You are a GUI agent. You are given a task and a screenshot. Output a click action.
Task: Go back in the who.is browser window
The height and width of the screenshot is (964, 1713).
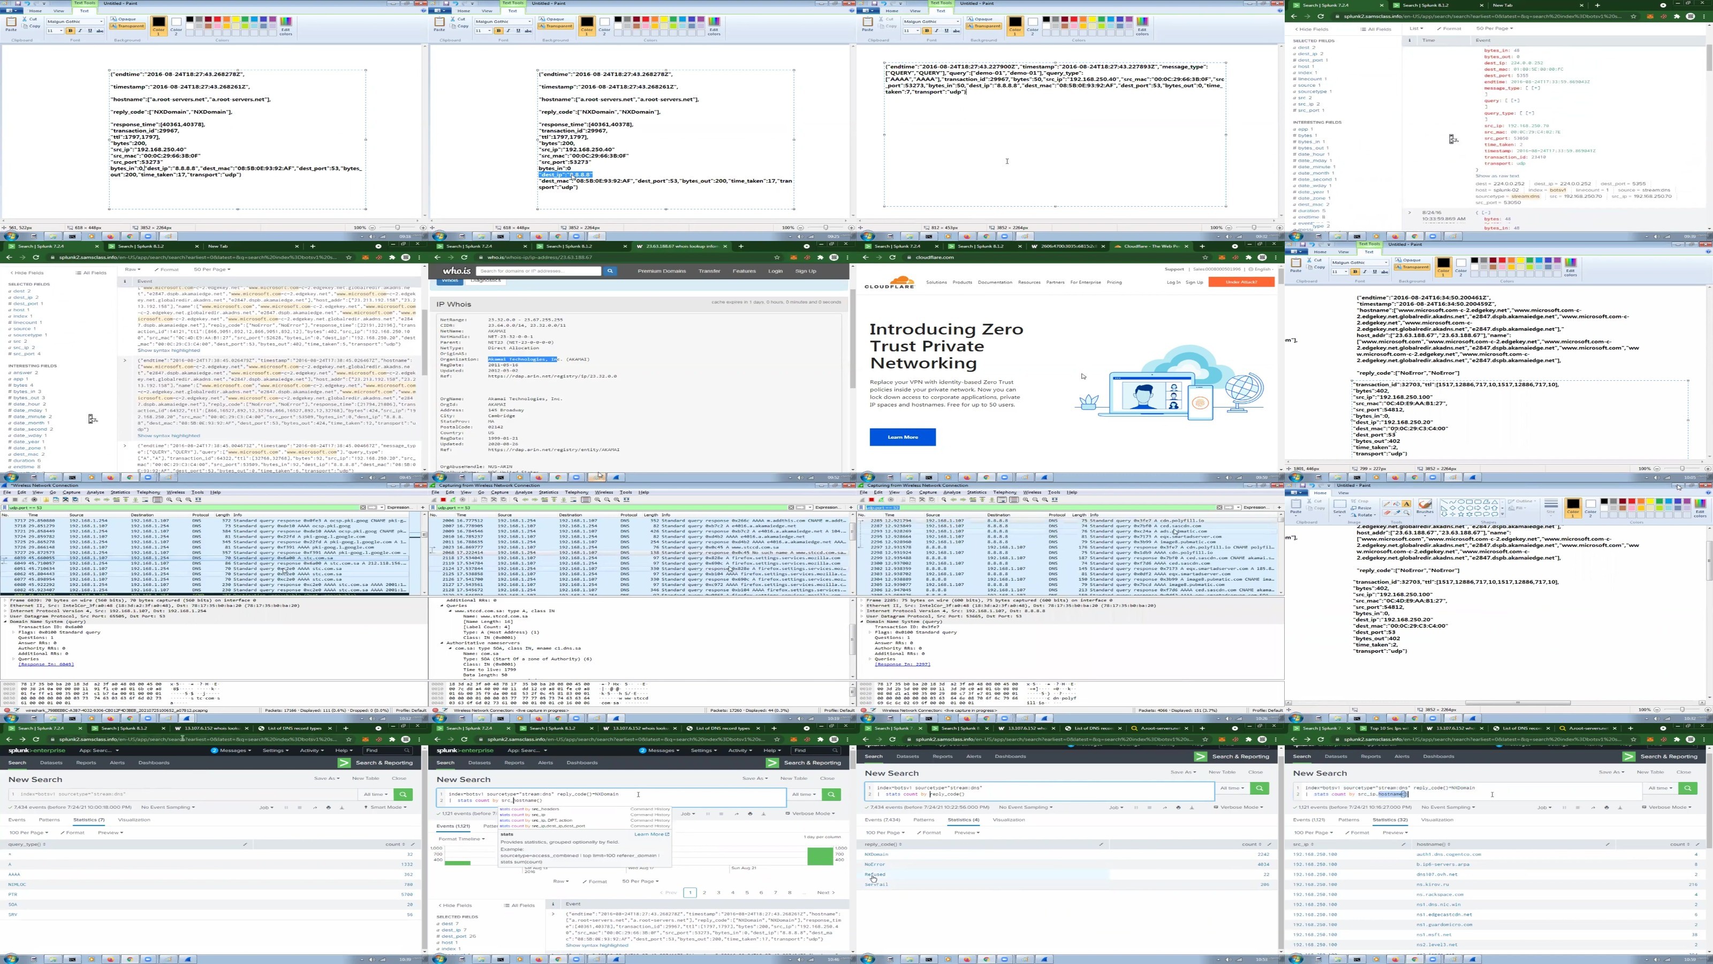[x=437, y=258]
